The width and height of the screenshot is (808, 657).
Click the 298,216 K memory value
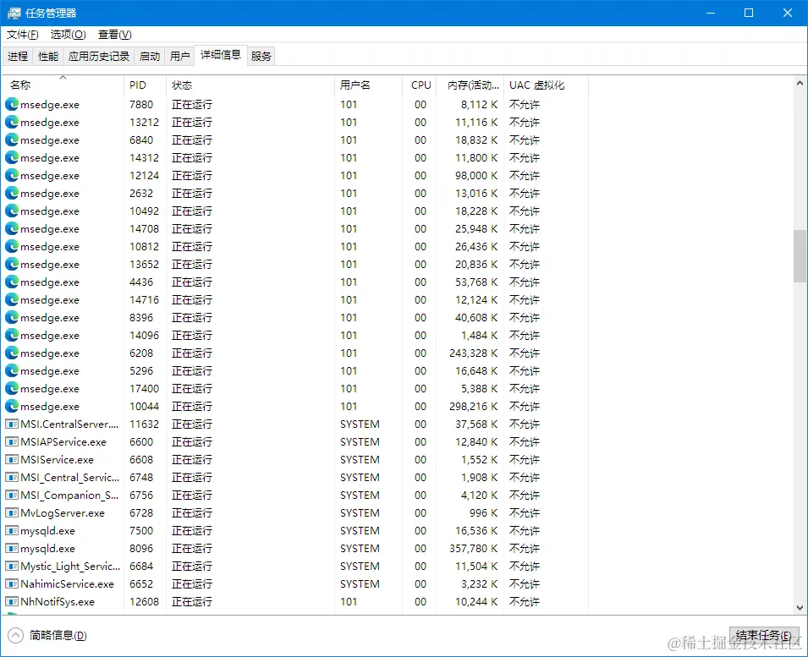473,406
